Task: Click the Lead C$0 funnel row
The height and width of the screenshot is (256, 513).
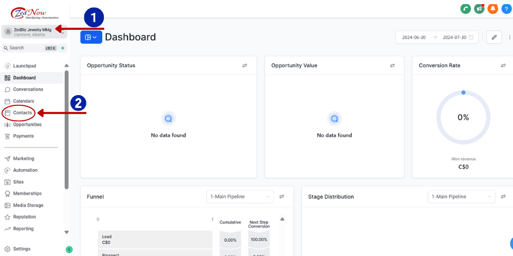Action: coord(155,240)
